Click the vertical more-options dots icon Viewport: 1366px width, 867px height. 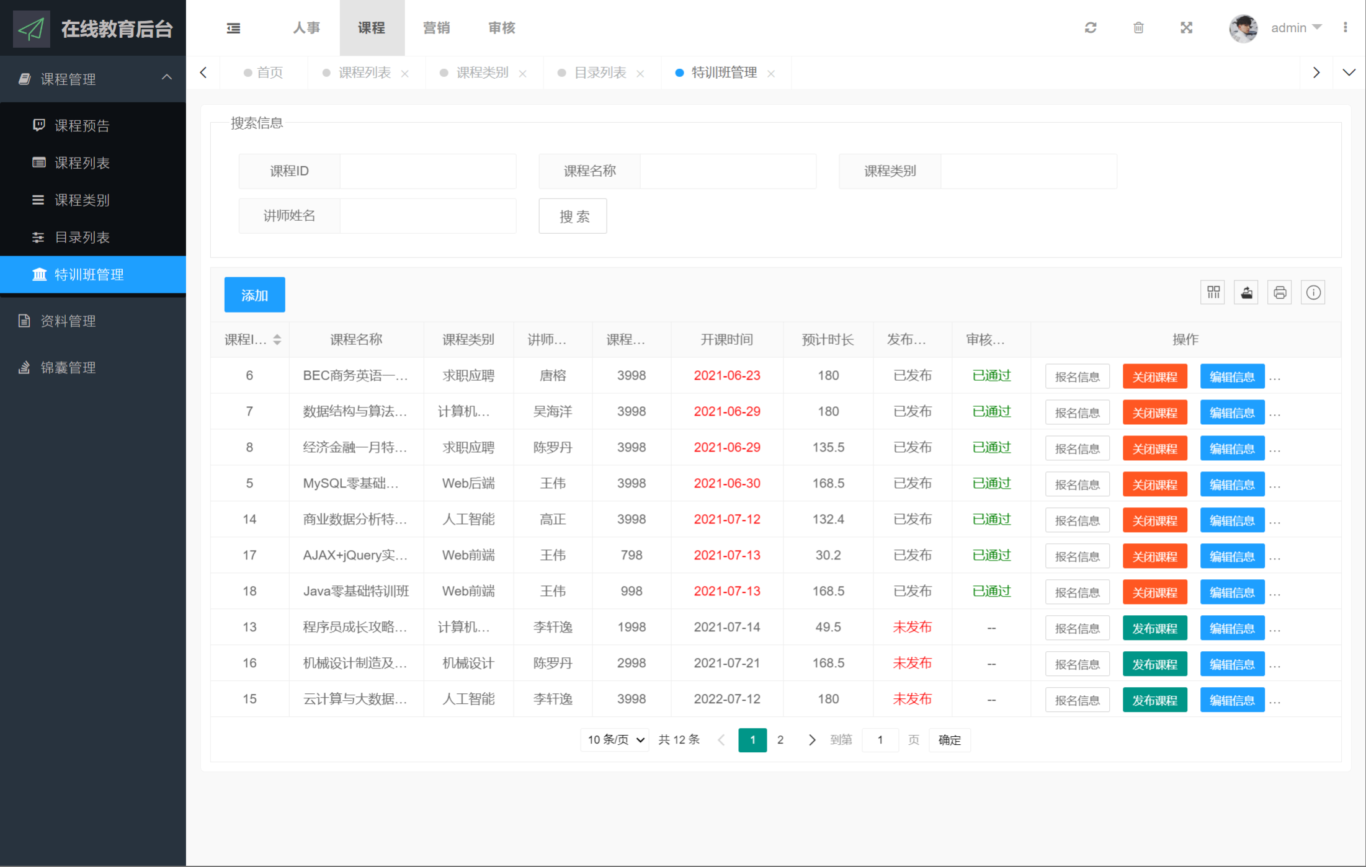[x=1345, y=28]
